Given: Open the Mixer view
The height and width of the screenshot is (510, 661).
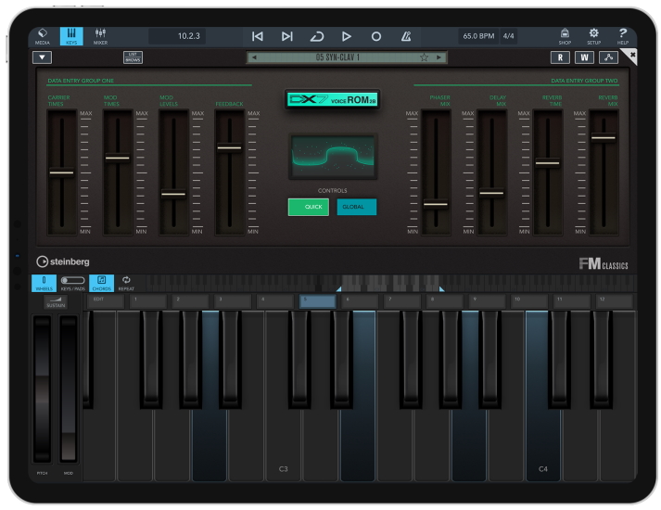Looking at the screenshot, I should click(x=100, y=35).
